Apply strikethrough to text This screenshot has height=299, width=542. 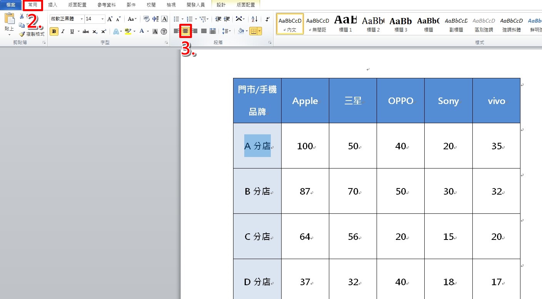point(85,31)
